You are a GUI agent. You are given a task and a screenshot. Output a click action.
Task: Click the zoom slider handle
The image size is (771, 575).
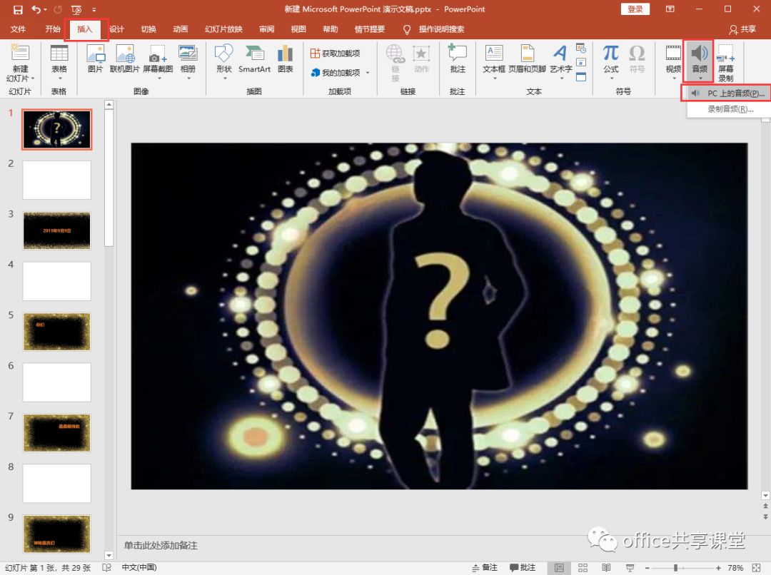tap(675, 568)
